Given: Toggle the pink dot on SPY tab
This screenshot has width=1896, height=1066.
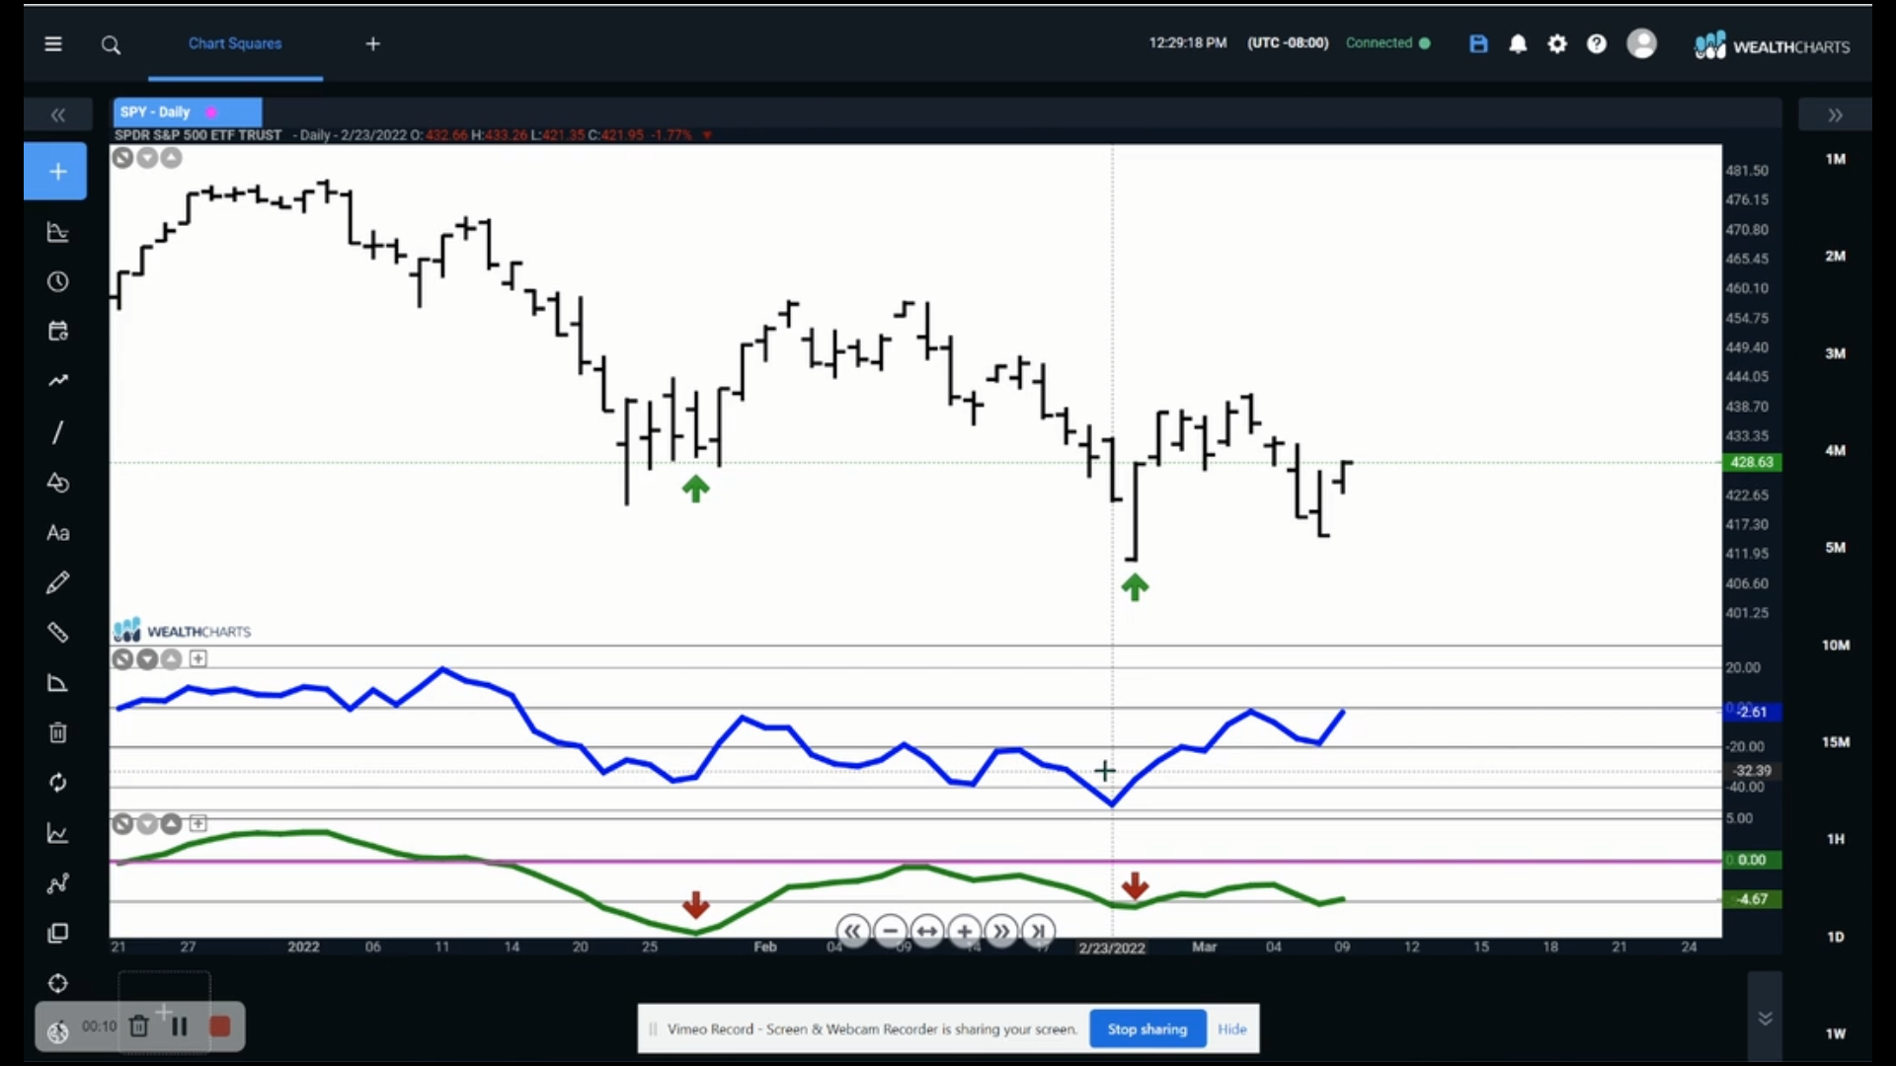Looking at the screenshot, I should point(211,113).
